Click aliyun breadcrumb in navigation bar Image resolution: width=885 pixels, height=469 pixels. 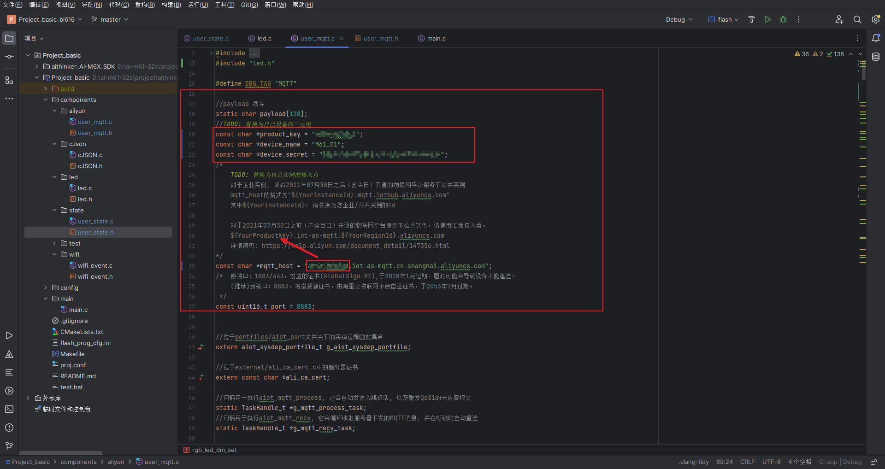(x=116, y=462)
